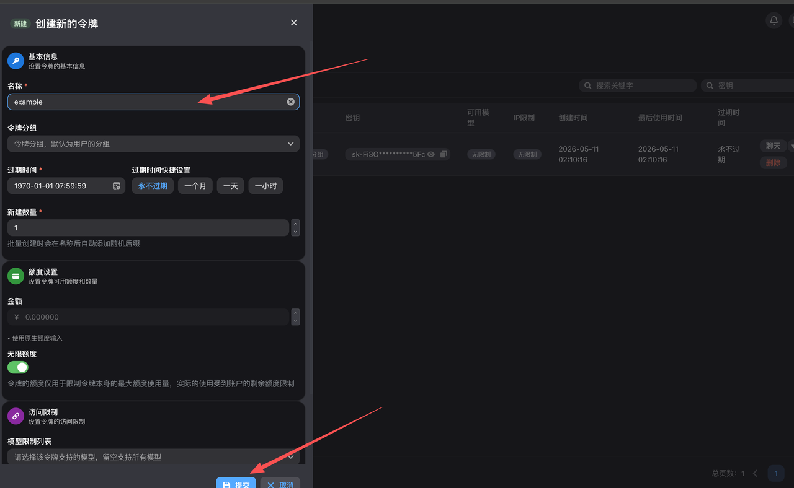Toggle the 无限额度 switch

18,367
